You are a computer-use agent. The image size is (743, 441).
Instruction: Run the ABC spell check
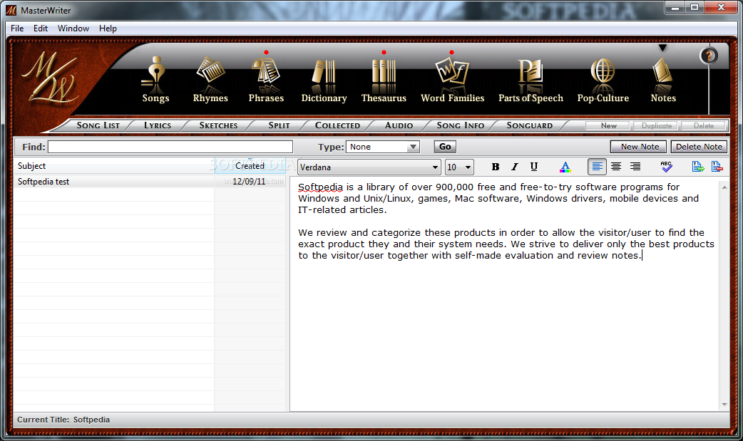tap(666, 167)
